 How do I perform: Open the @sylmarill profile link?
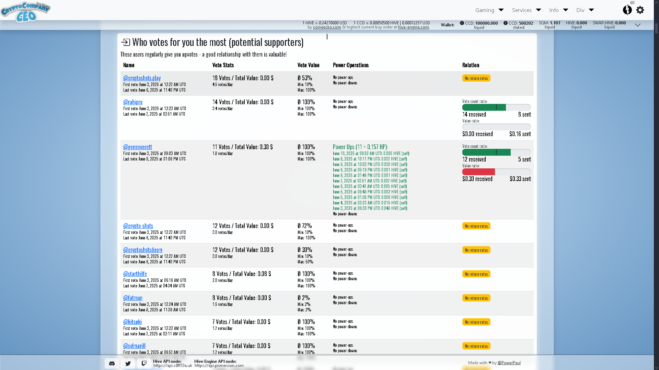point(135,346)
